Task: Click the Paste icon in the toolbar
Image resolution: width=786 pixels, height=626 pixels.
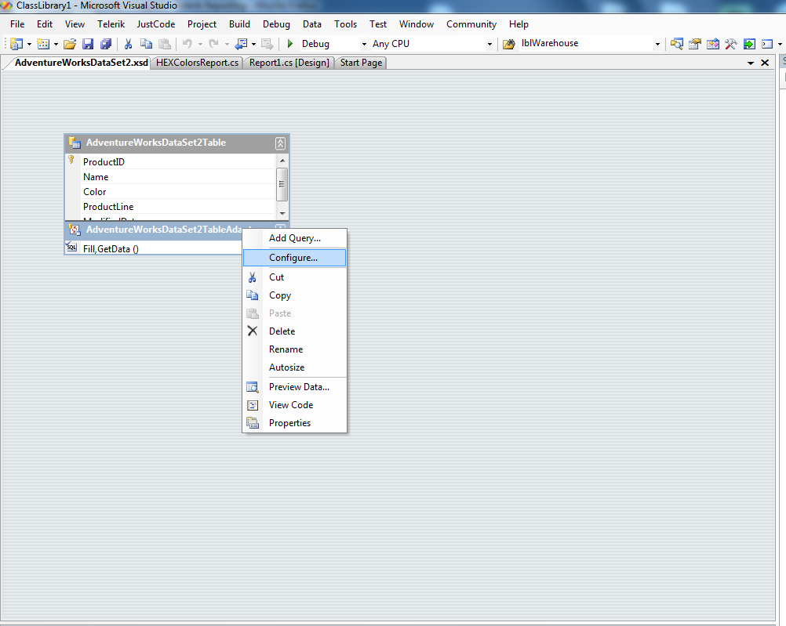Action: pyautogui.click(x=165, y=44)
